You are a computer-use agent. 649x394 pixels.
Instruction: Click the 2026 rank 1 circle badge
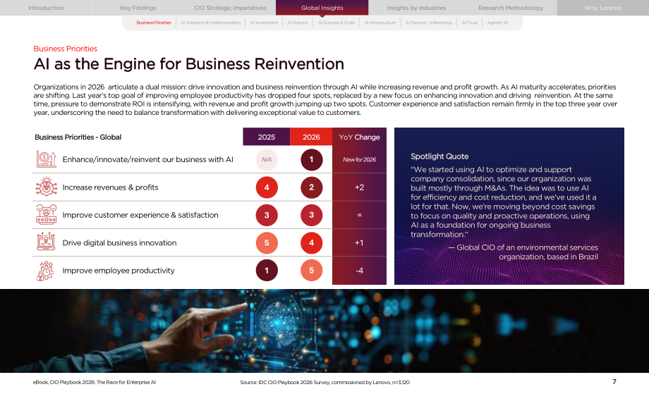click(x=311, y=159)
